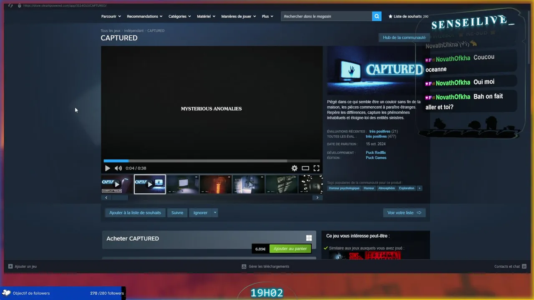534x300 pixels.
Task: Open the Matériel menu
Action: pos(206,16)
